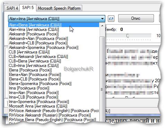Click the dropdown list scroll up arrow
Image resolution: width=165 pixels, height=128 pixels.
[x=102, y=26]
